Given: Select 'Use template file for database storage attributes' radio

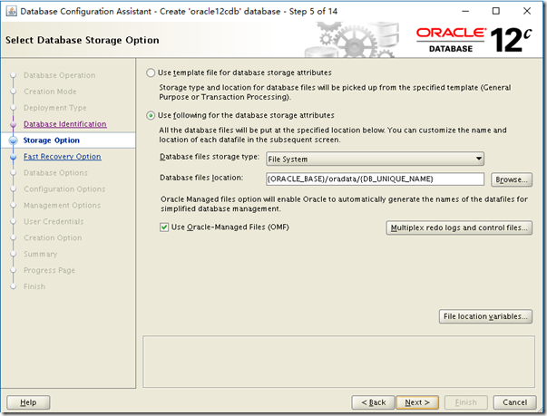Looking at the screenshot, I should point(151,73).
